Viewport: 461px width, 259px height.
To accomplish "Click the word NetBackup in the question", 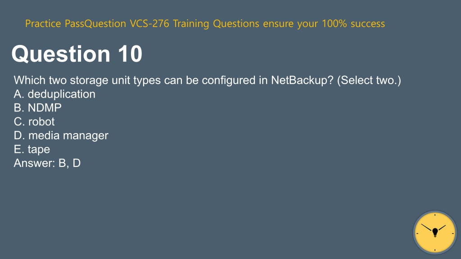I will pos(302,80).
